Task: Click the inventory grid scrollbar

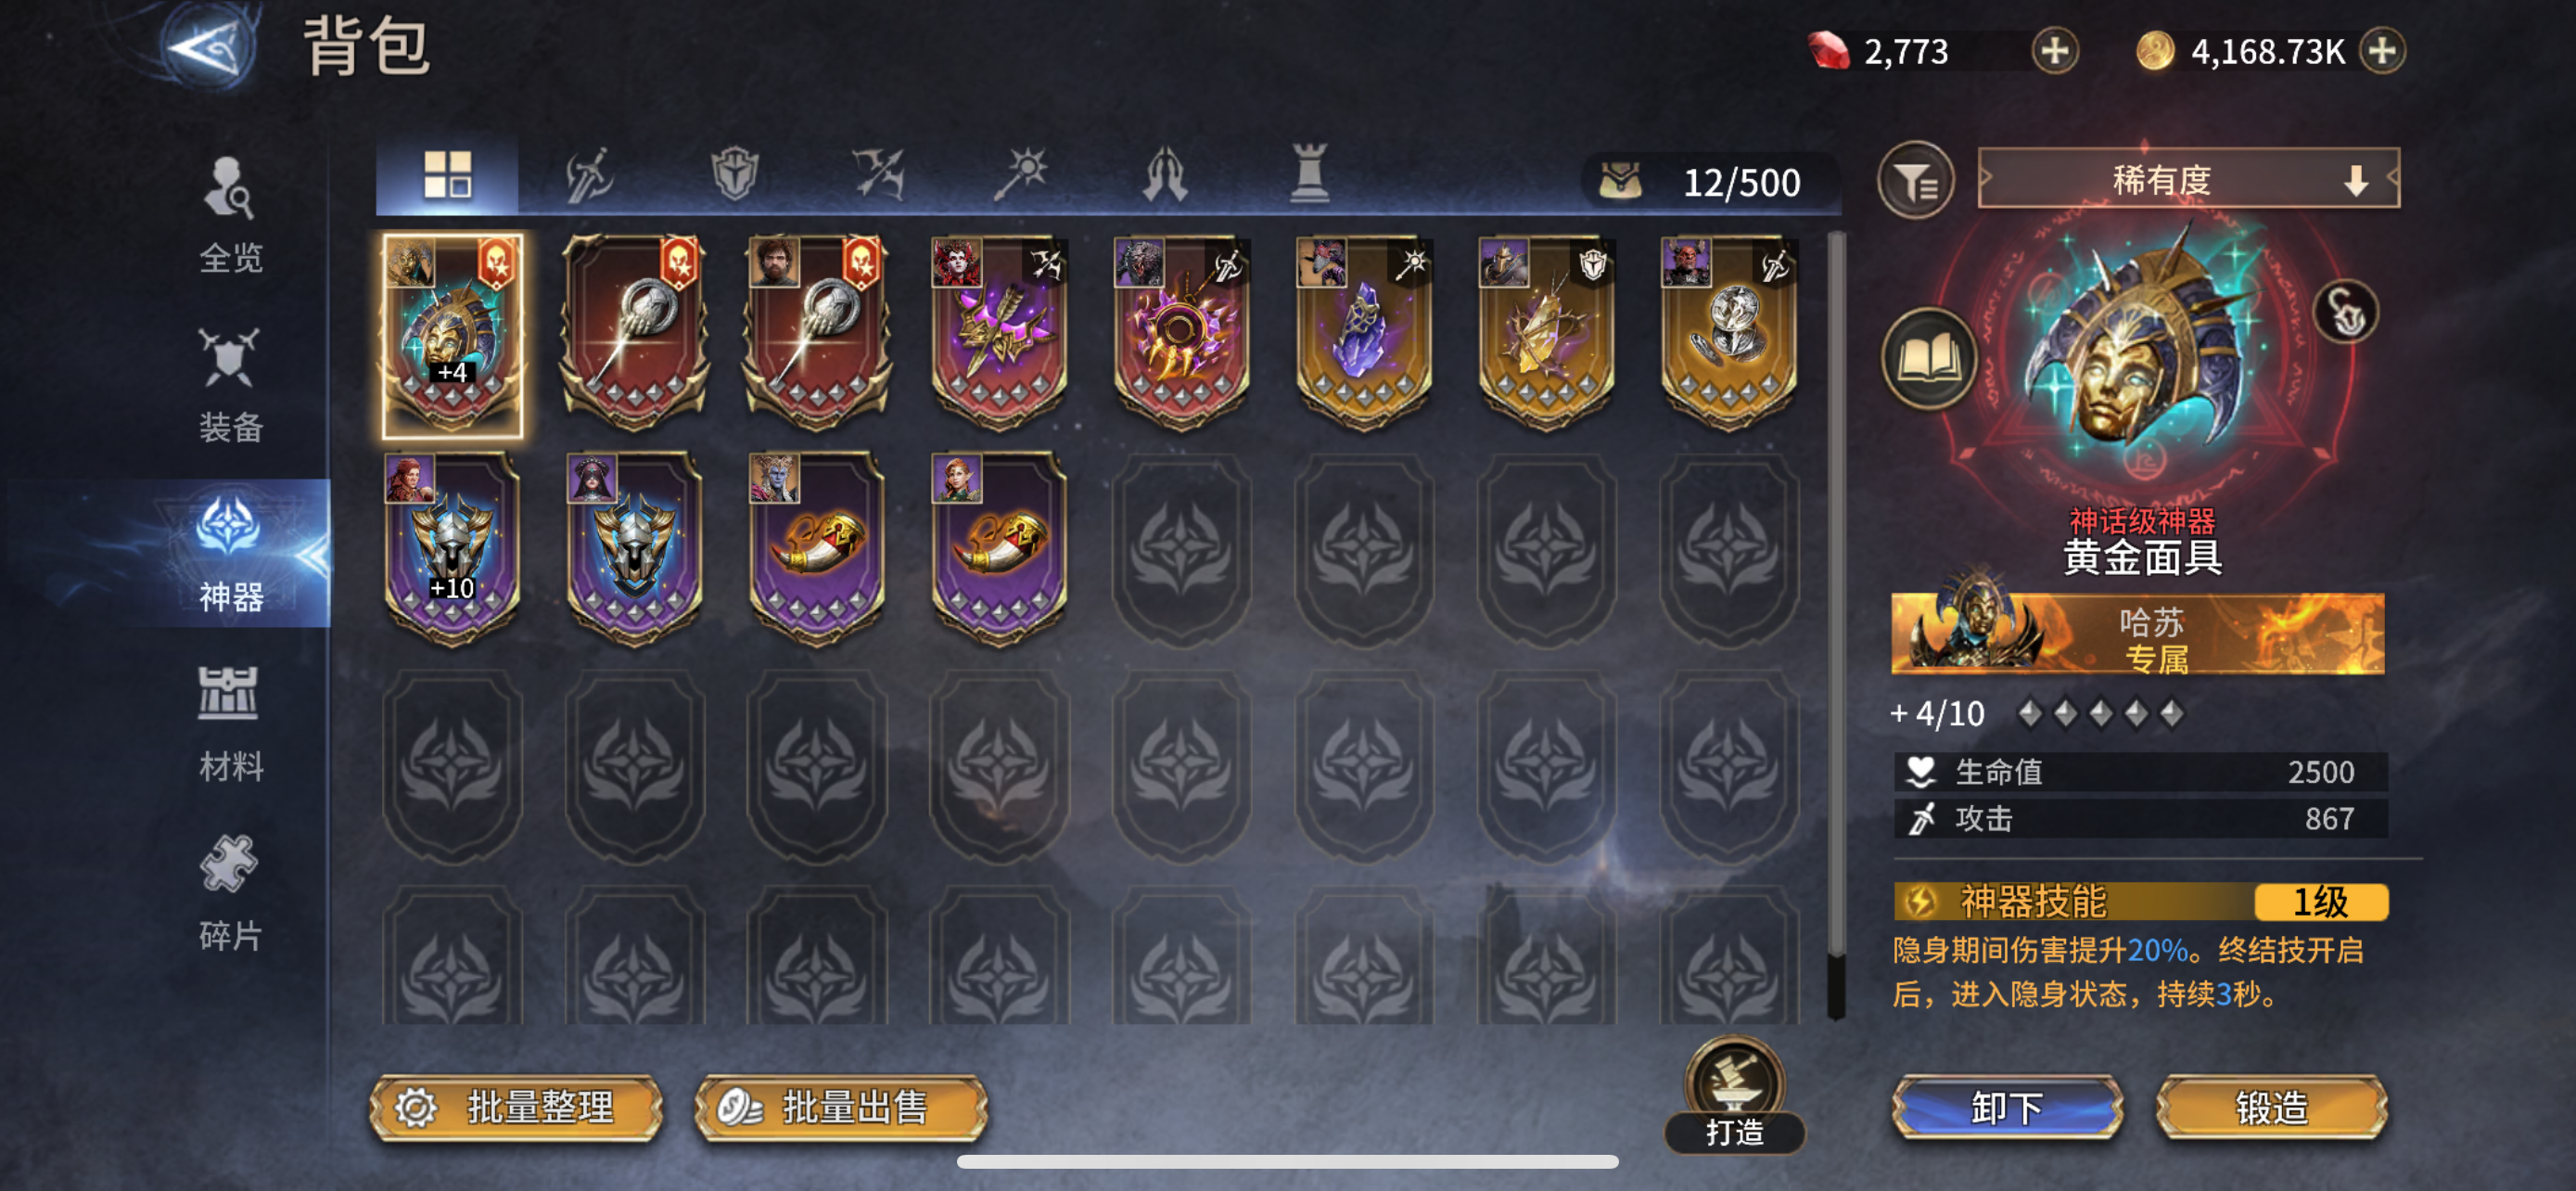Action: [x=1835, y=626]
